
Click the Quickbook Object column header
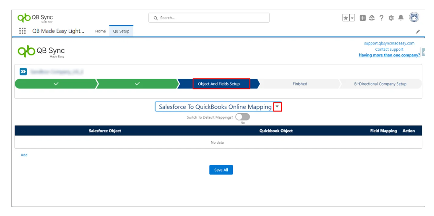(x=276, y=131)
